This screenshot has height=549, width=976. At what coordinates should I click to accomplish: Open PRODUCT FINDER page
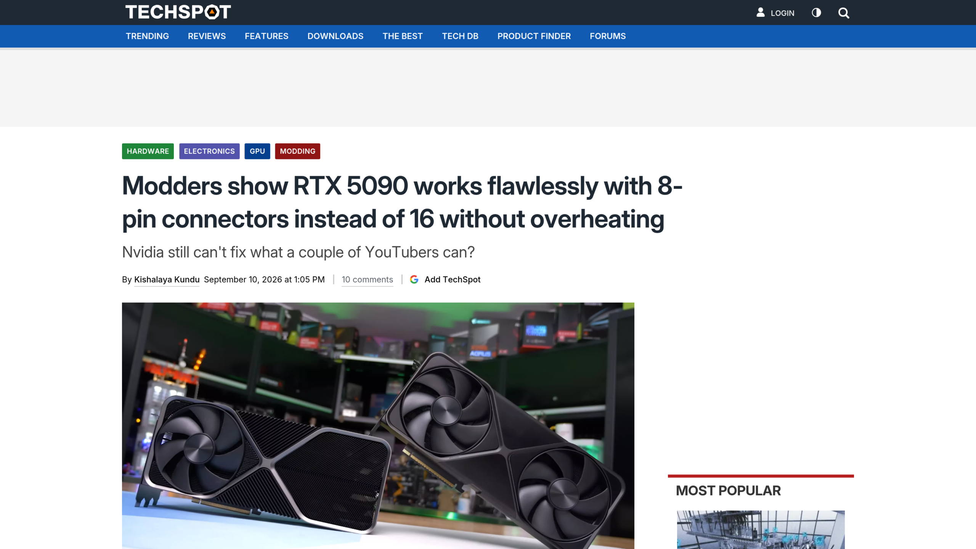[x=534, y=36]
